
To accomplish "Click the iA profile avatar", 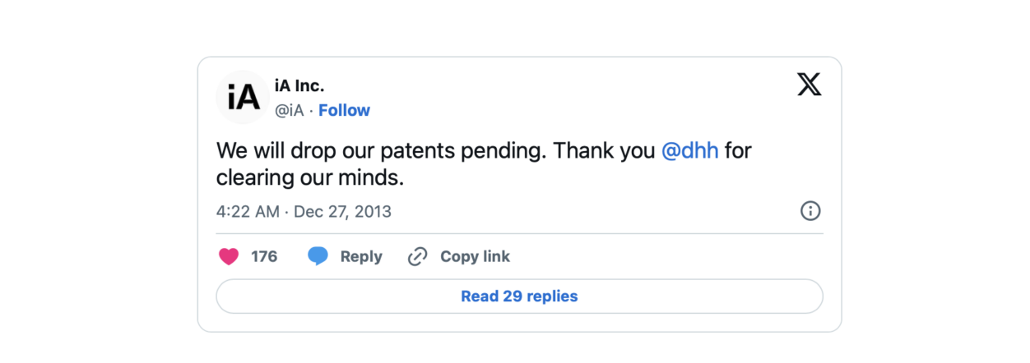I will 243,97.
